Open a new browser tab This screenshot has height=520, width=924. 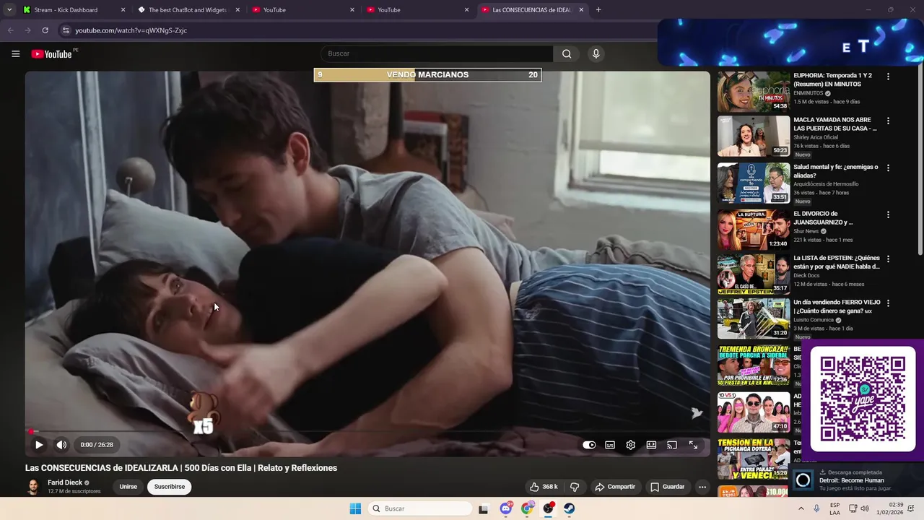[x=598, y=10]
